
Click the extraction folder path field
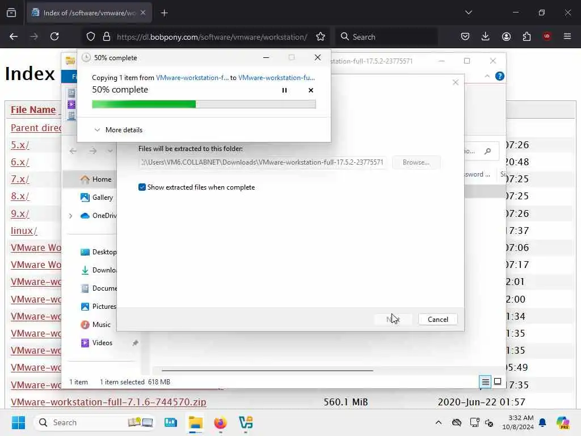[262, 162]
